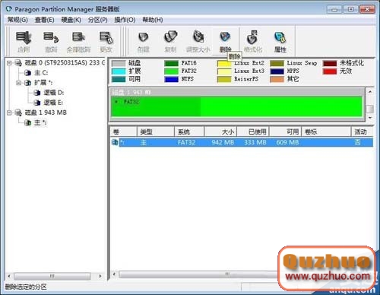
Task: Click the 扩展 cyan legend swatch
Action: click(119, 71)
